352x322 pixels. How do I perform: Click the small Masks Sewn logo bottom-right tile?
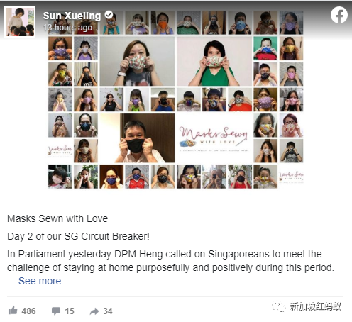(291, 177)
